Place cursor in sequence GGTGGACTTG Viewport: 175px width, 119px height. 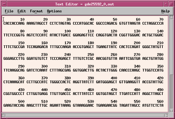coord(83,70)
